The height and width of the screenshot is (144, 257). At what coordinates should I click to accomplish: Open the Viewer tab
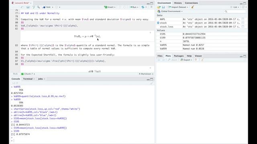point(198,56)
